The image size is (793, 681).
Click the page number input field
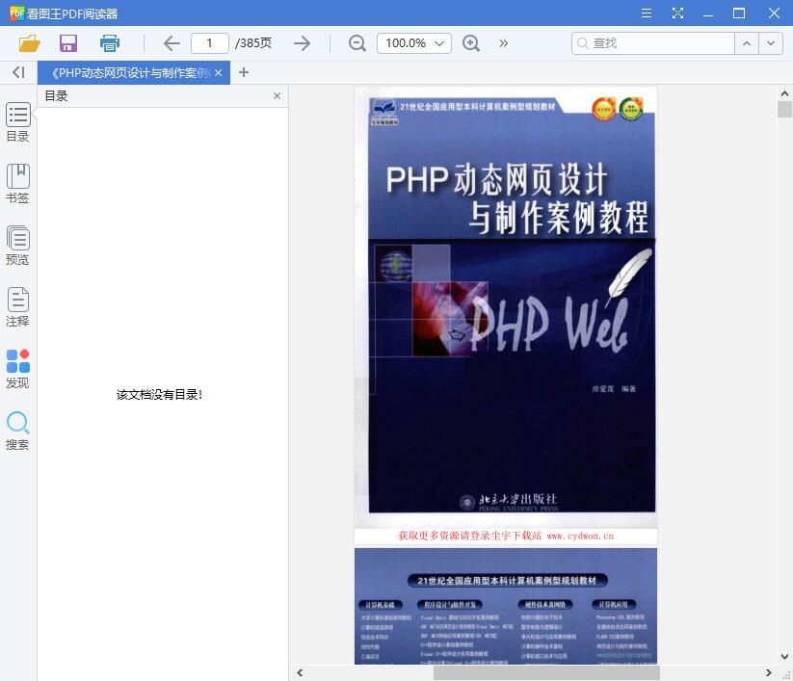[210, 43]
